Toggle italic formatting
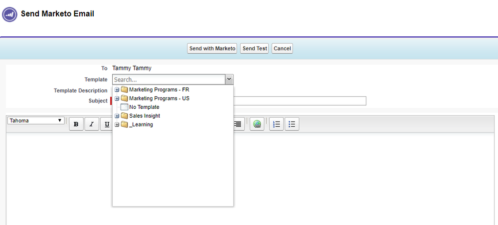The width and height of the screenshot is (498, 225). [92, 124]
